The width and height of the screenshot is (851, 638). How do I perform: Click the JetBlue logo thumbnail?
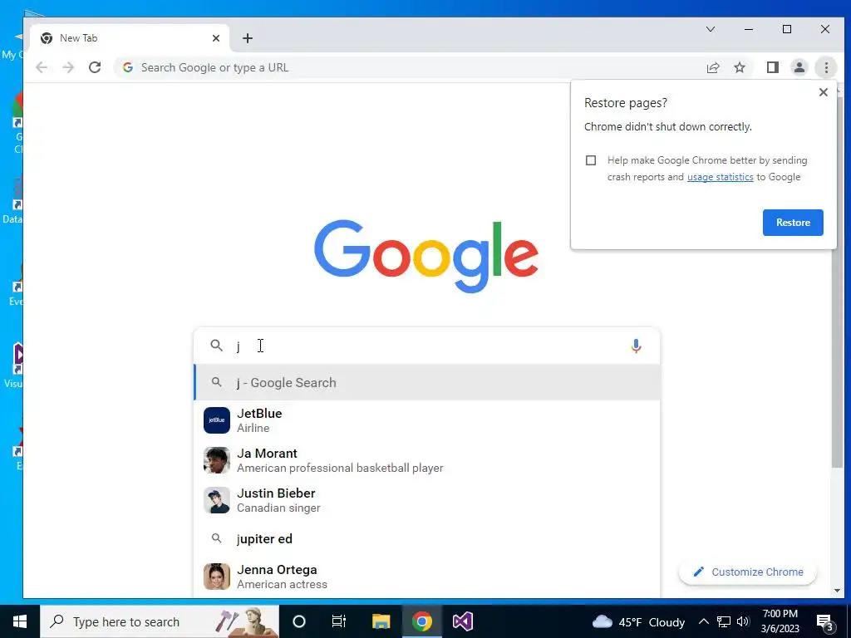(217, 420)
